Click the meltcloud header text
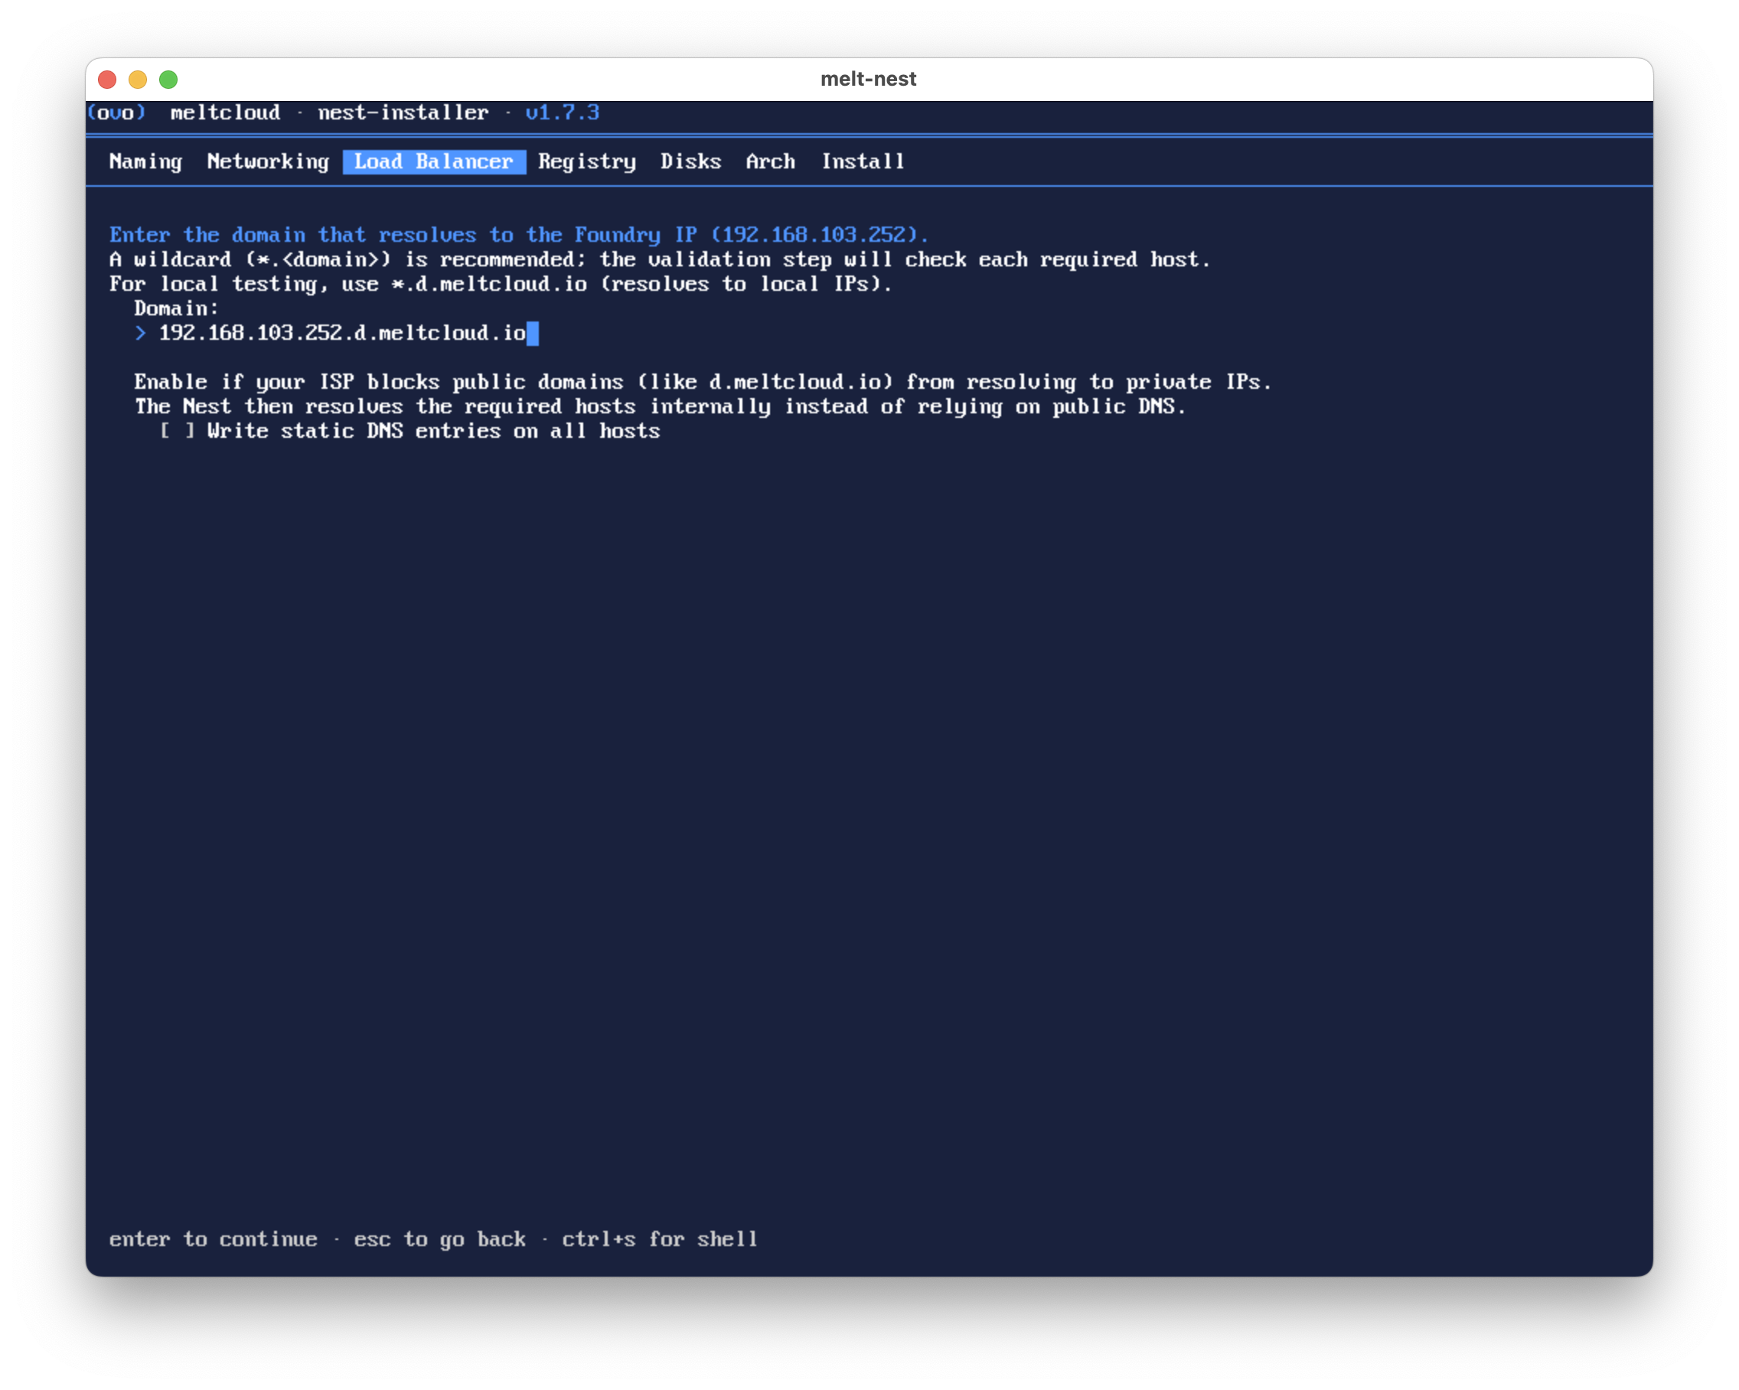The width and height of the screenshot is (1739, 1390). click(x=225, y=113)
